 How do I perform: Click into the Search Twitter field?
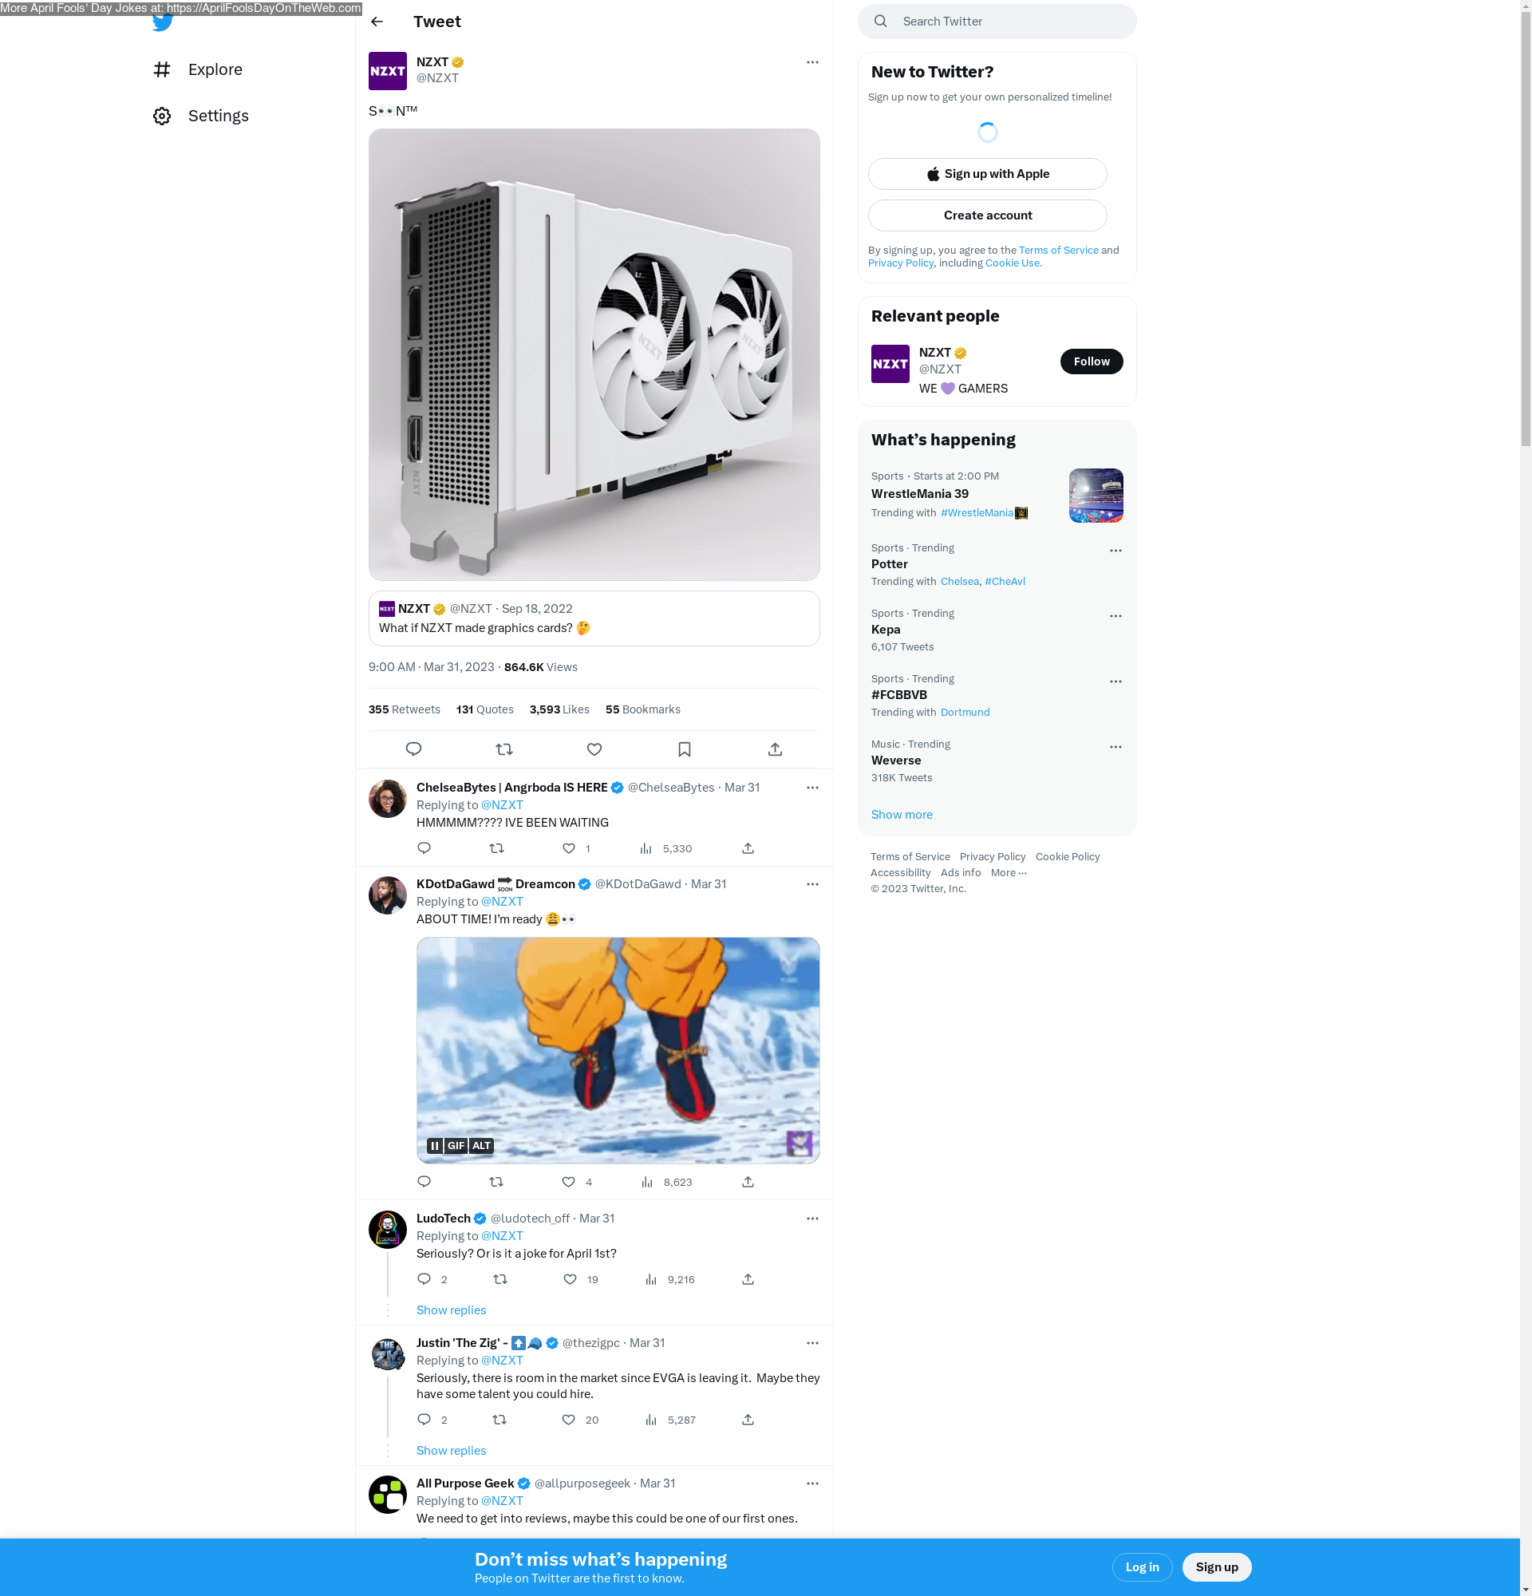997,22
